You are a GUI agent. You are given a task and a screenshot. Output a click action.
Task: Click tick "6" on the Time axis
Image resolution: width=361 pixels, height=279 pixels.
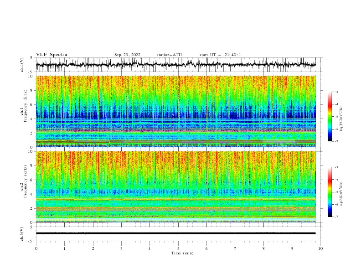(x=206, y=248)
